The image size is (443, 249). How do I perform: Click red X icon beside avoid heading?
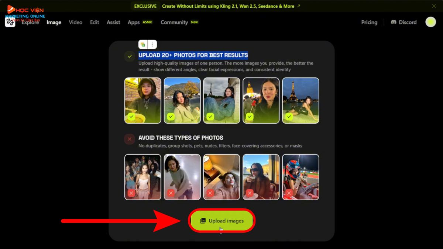[129, 139]
